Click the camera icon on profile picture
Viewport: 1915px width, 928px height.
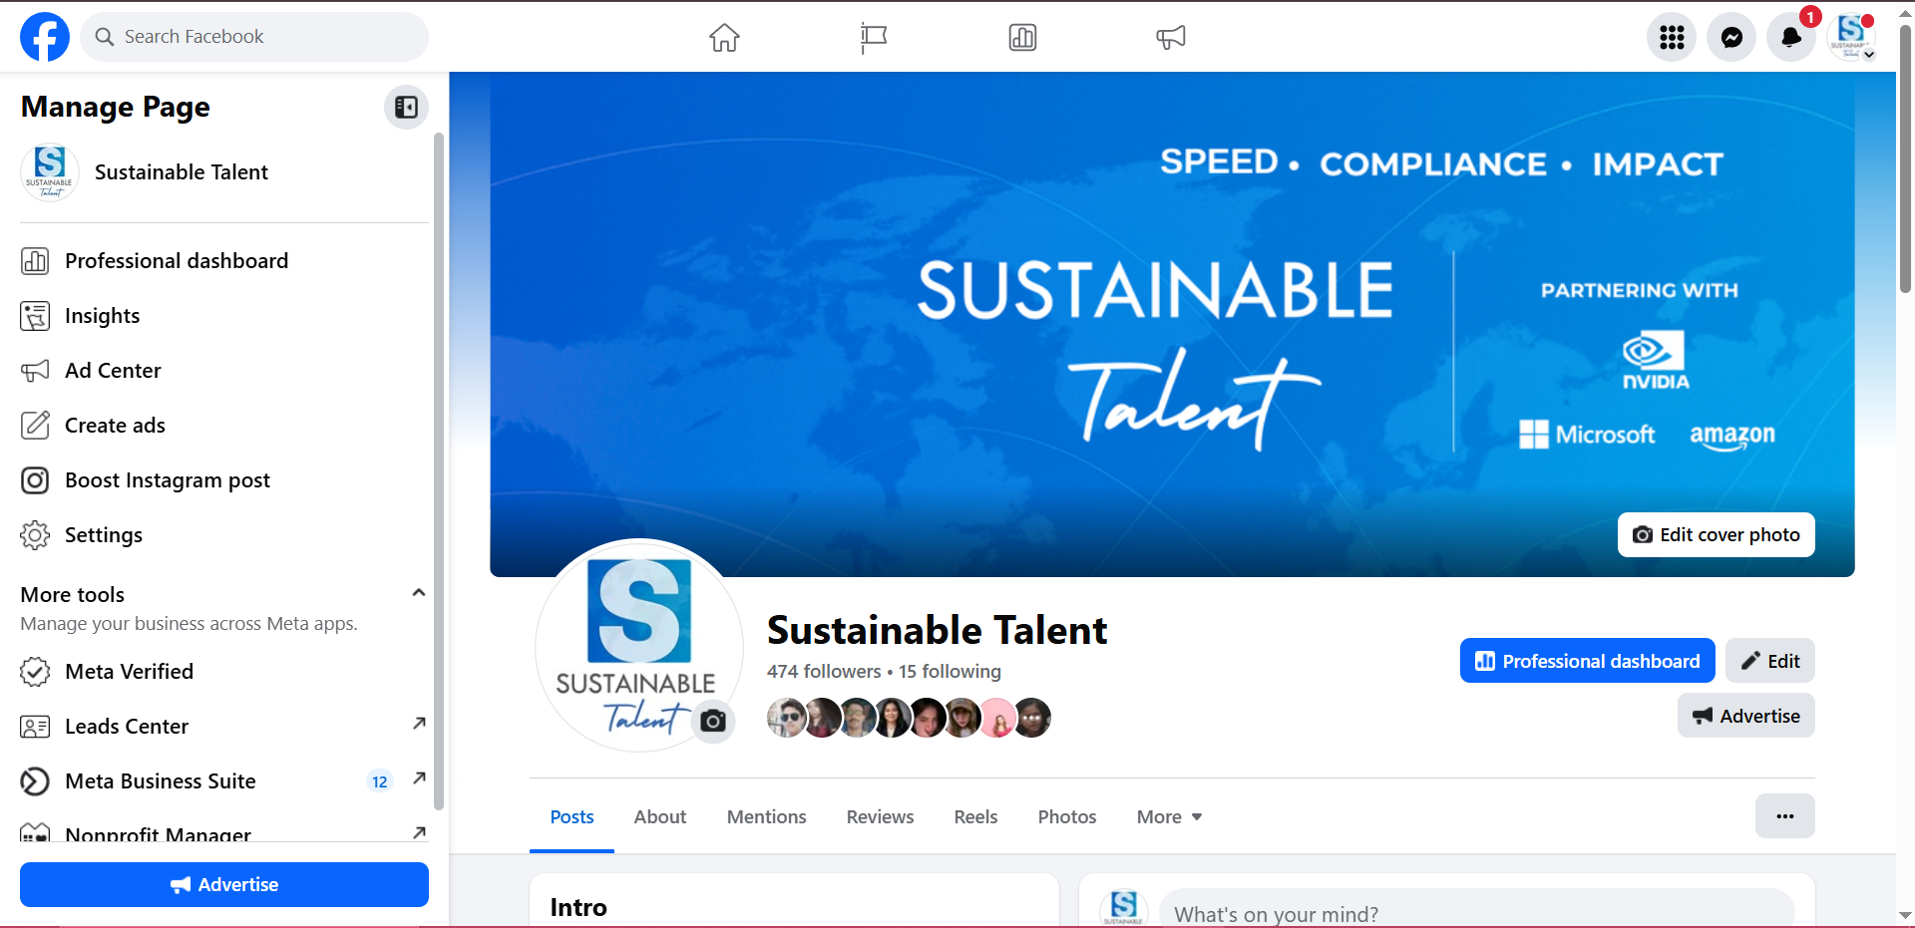[713, 721]
